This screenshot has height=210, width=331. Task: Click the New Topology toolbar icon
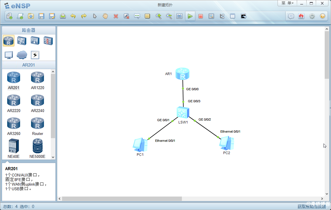point(9,16)
